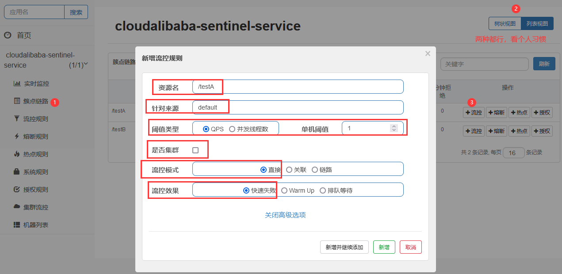562x274 pixels.
Task: Click the 刷新 button
Action: point(544,64)
